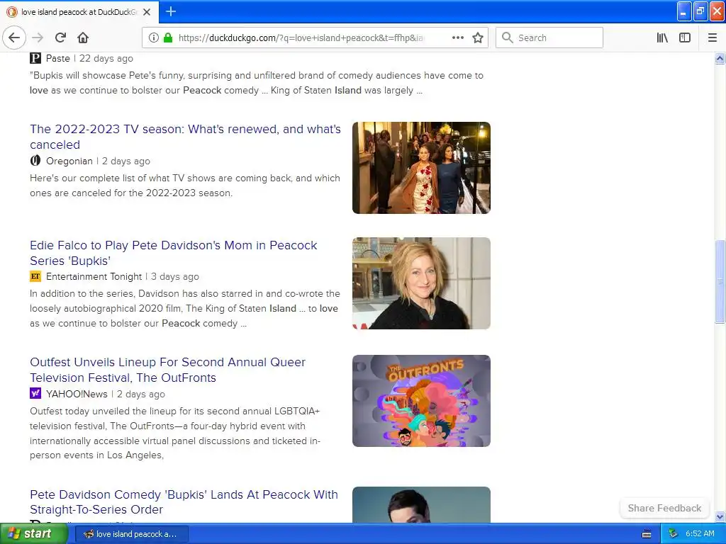Click the forward navigation arrow

(x=38, y=38)
